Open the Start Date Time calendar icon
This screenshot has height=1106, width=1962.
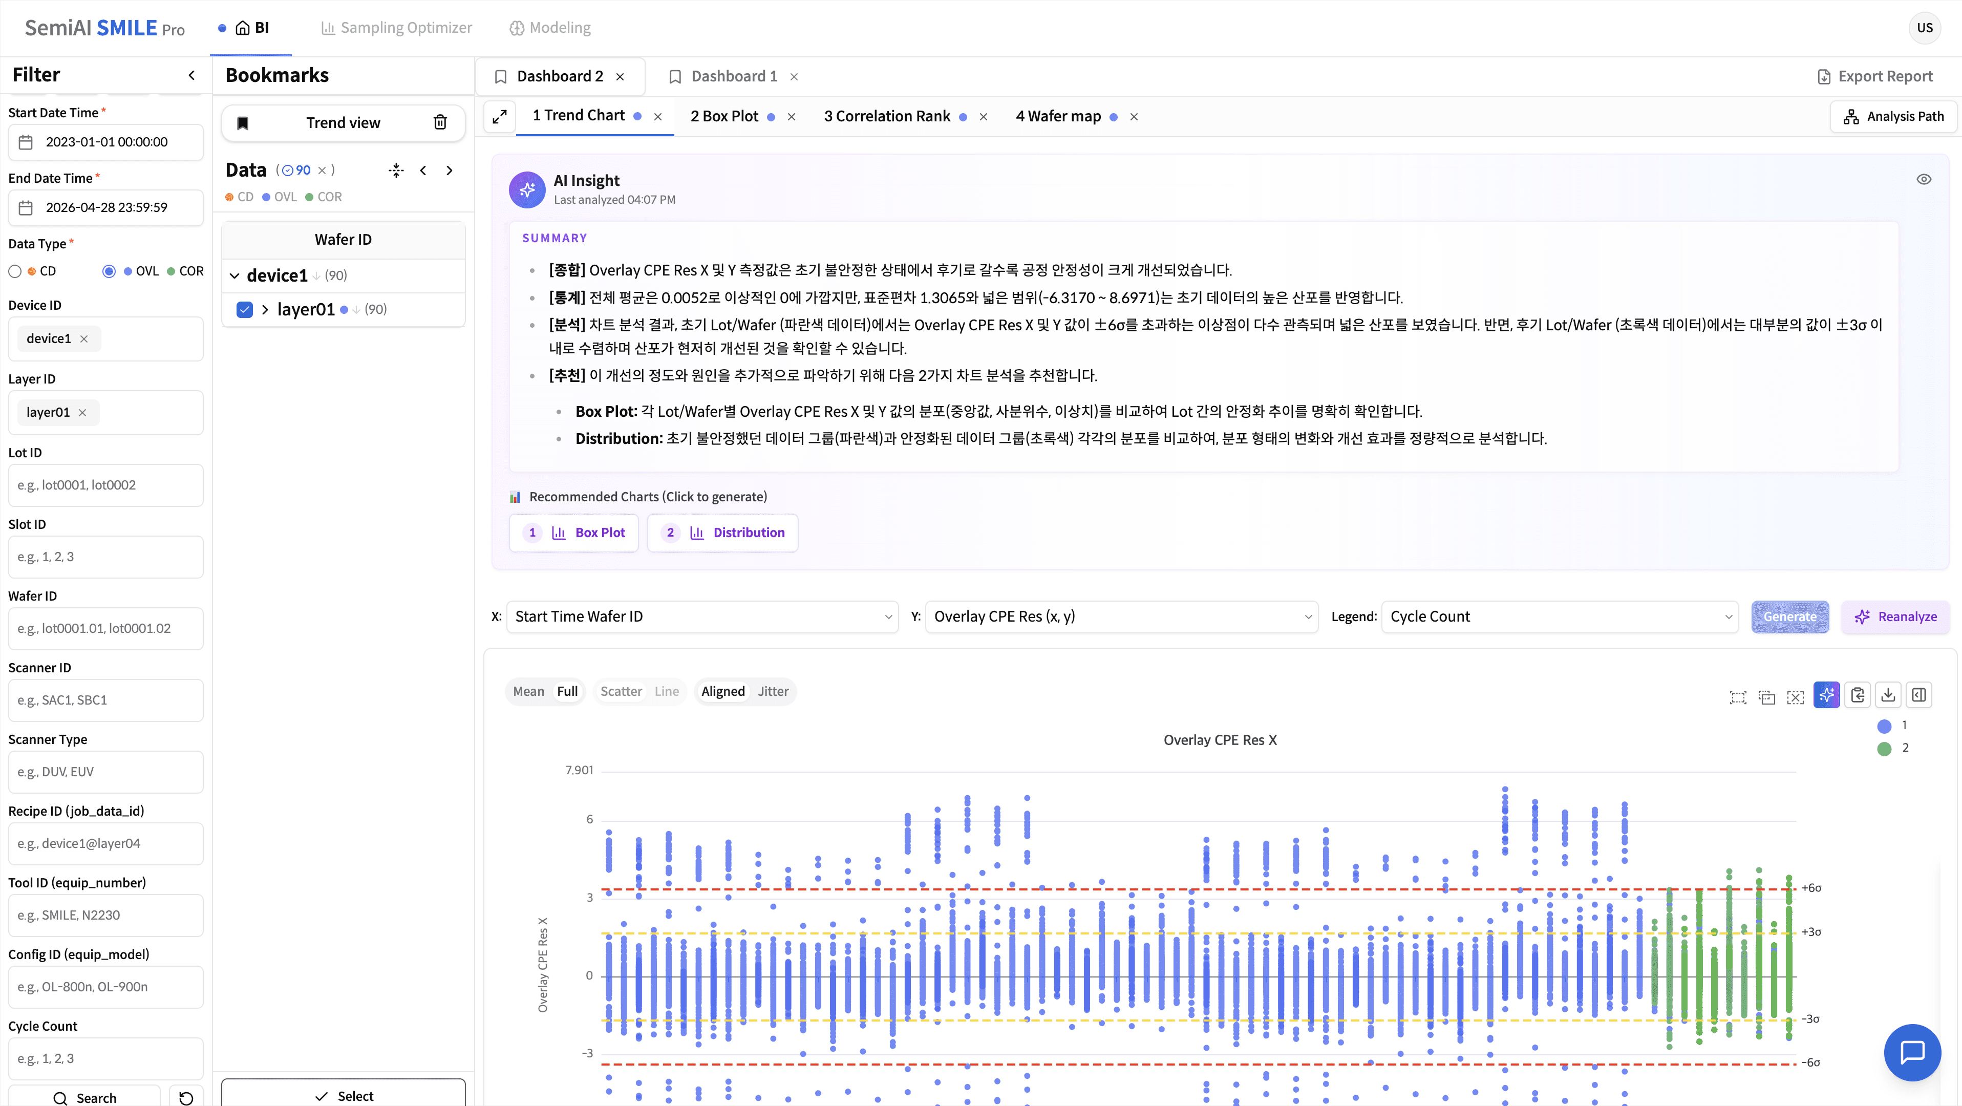[x=26, y=142]
